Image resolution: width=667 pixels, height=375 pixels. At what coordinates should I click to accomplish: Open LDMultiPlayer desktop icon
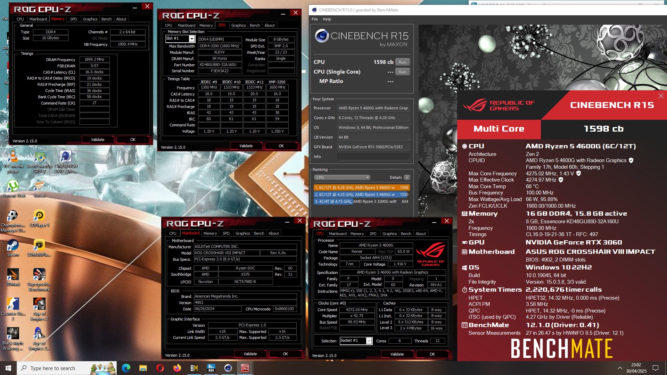pyautogui.click(x=39, y=248)
